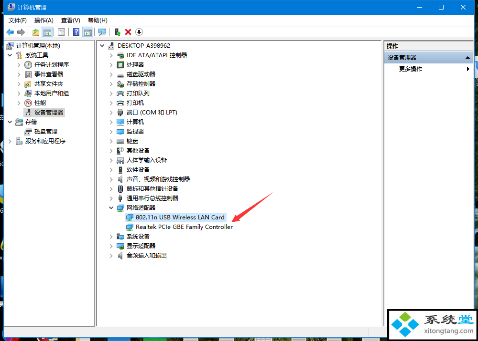Screen dimensions: 478x341
Task: Click scan for hardware changes icon
Action: 102,32
